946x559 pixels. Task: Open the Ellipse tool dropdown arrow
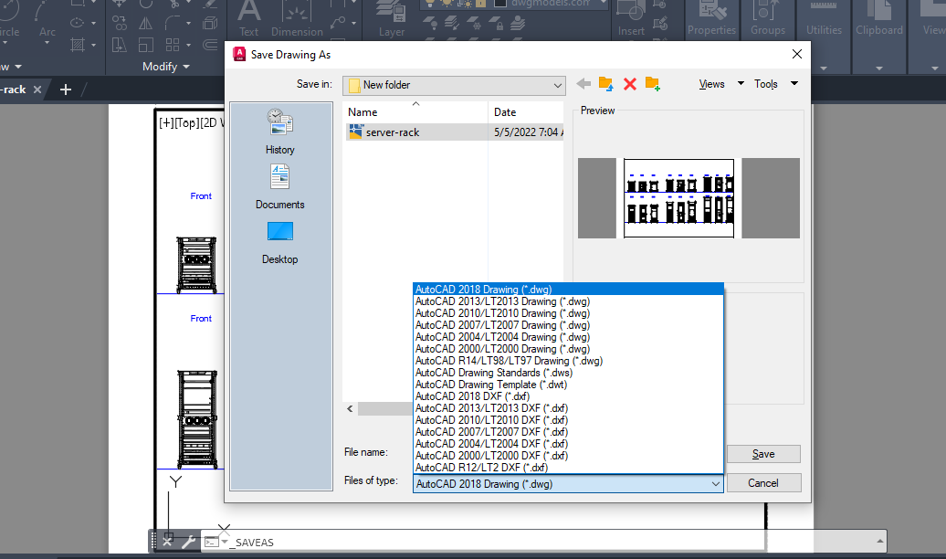[93, 23]
